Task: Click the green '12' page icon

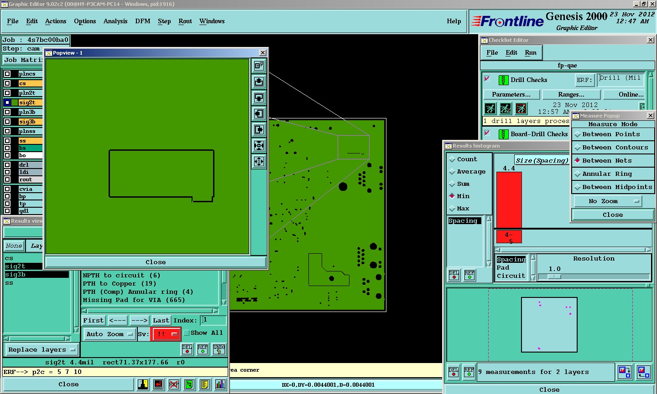Action: click(189, 384)
